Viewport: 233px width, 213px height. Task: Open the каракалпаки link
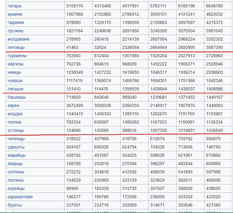pos(20,197)
